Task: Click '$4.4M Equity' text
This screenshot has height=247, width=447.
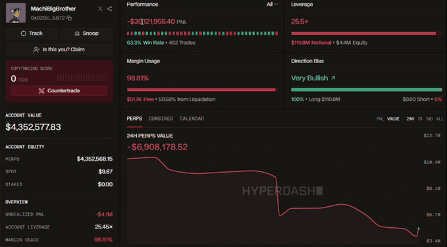Action: (x=352, y=43)
